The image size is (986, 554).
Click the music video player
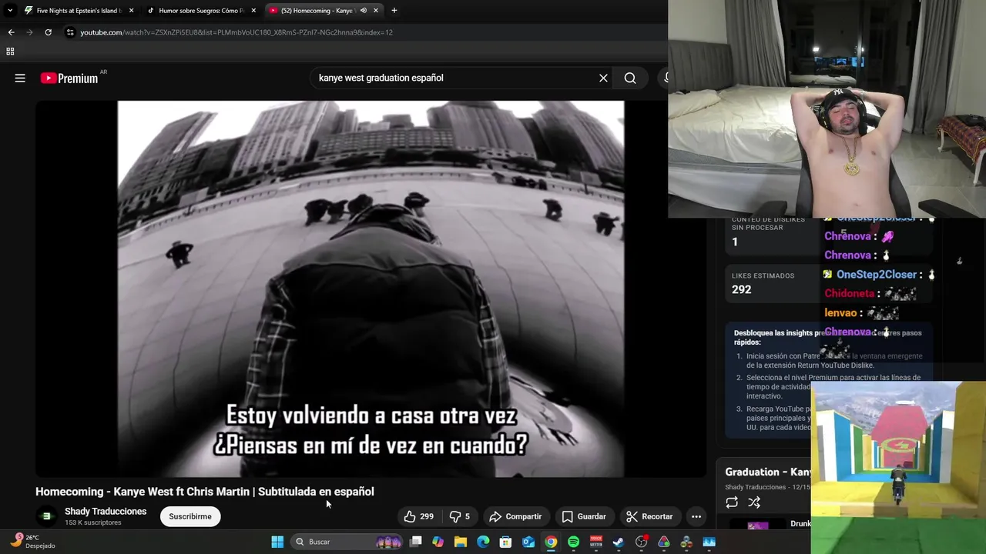tap(371, 289)
